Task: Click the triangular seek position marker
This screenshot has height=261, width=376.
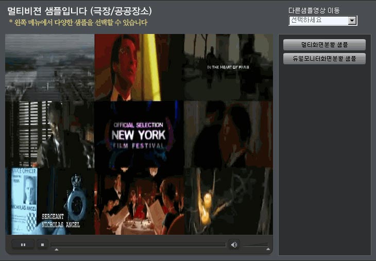Action: 56,250
